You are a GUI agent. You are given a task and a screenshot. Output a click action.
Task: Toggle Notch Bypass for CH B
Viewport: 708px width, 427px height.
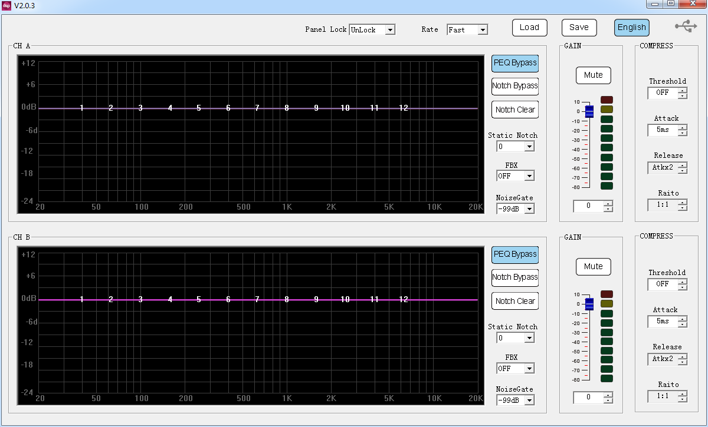click(x=515, y=277)
